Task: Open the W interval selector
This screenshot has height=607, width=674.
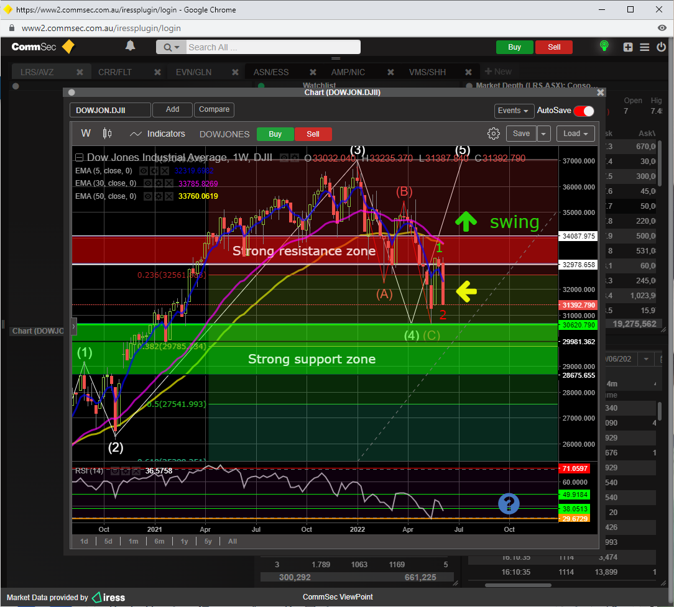Action: point(86,134)
